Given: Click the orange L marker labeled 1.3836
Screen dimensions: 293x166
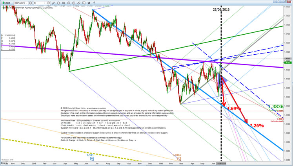Looking at the screenshot, I should click(x=179, y=159).
